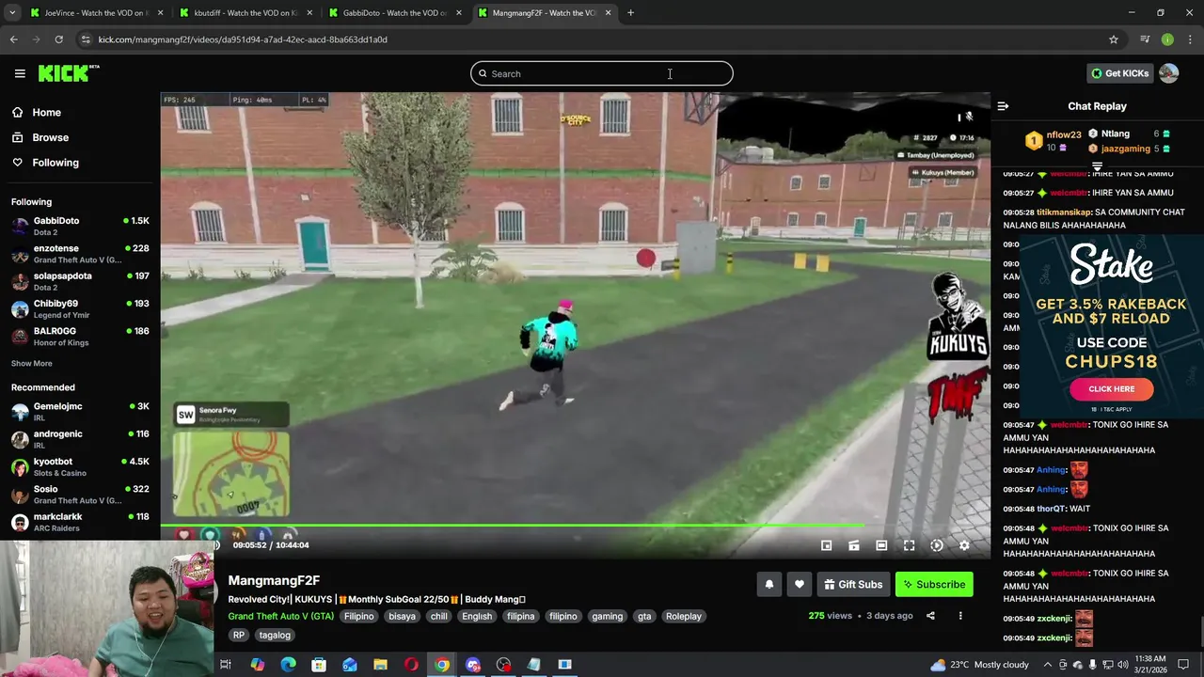View site information icon in address bar
Screen dimensions: 1204x677
[86, 39]
